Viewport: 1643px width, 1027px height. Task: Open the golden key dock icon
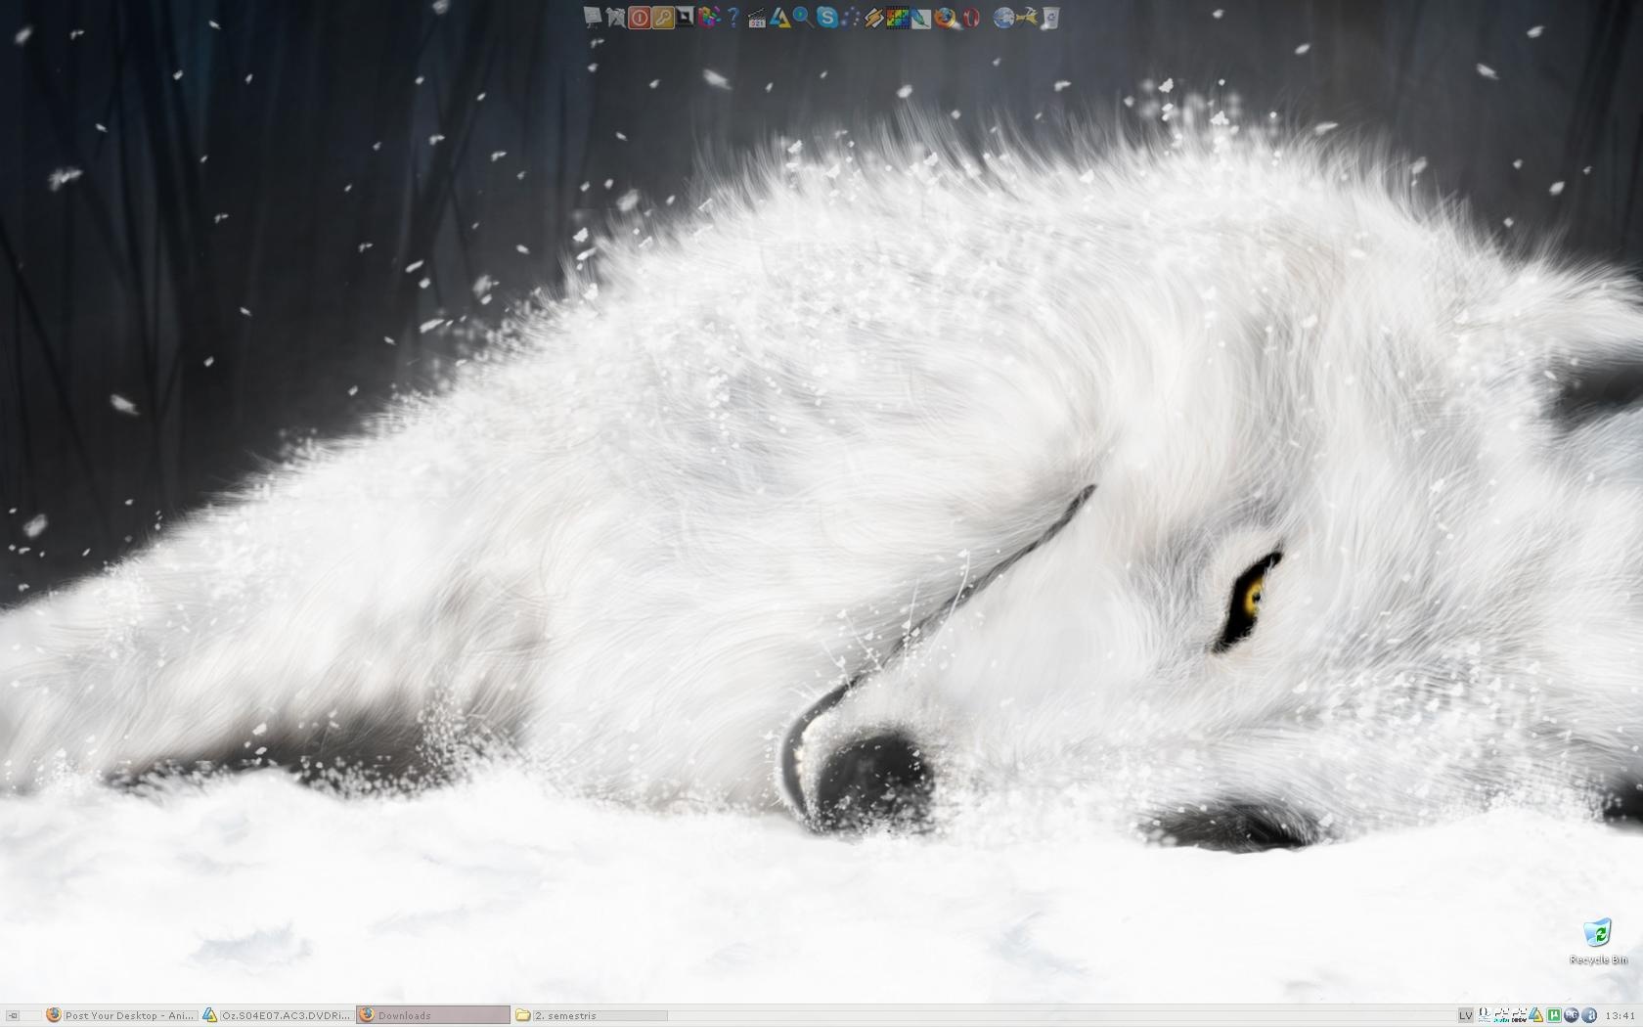pyautogui.click(x=663, y=18)
